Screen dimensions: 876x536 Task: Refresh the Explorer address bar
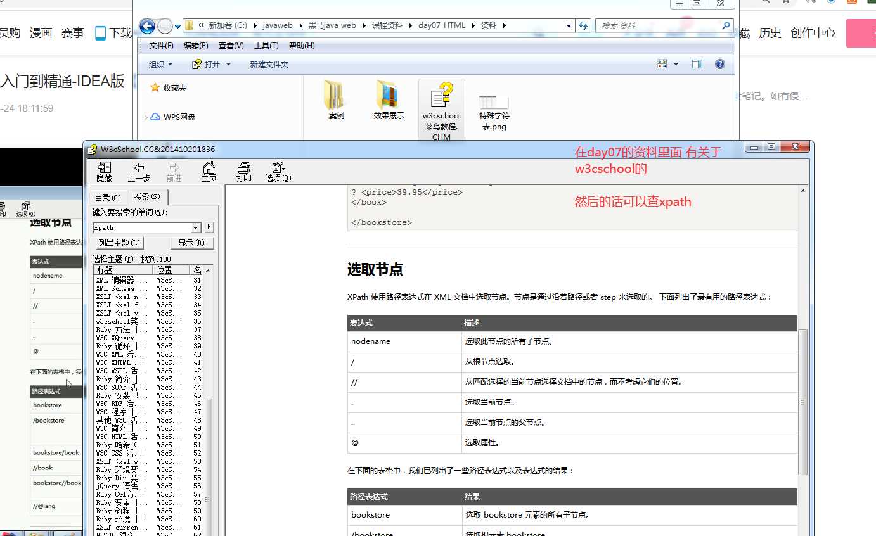pyautogui.click(x=584, y=26)
